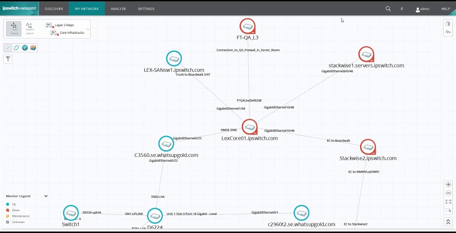
Task: Click the Unknown legend entry
Action: (15, 222)
